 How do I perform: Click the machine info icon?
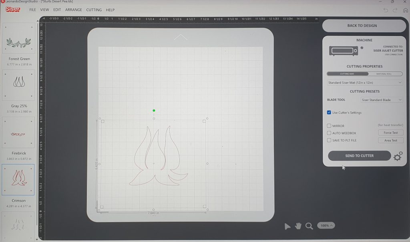pyautogui.click(x=362, y=48)
